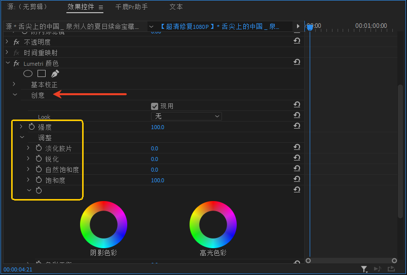Reset the 现用 parameter
The width and height of the screenshot is (407, 275).
297,104
